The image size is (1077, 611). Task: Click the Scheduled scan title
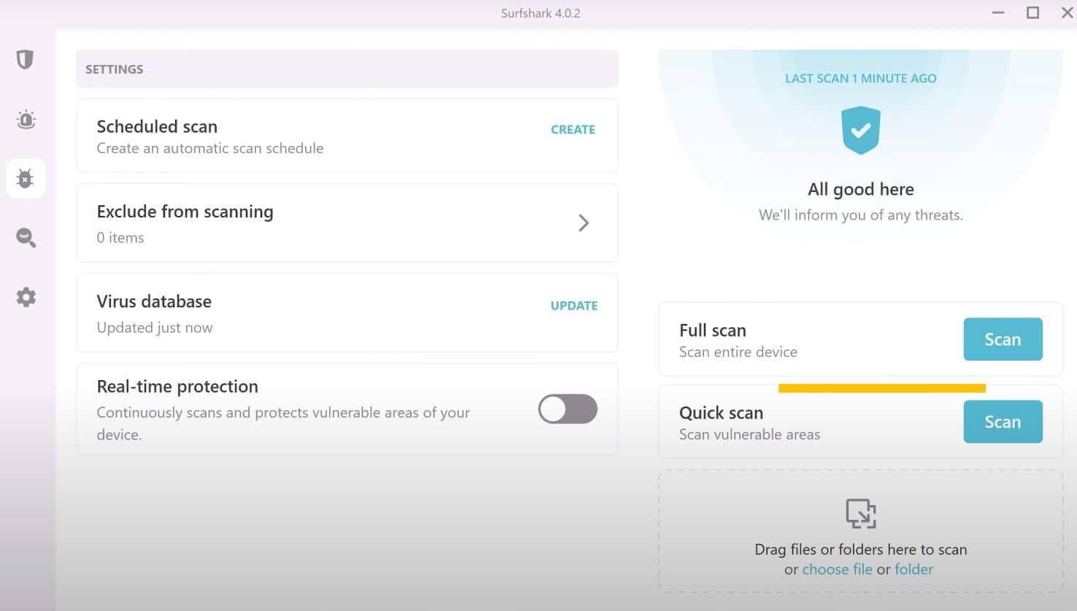pos(157,126)
